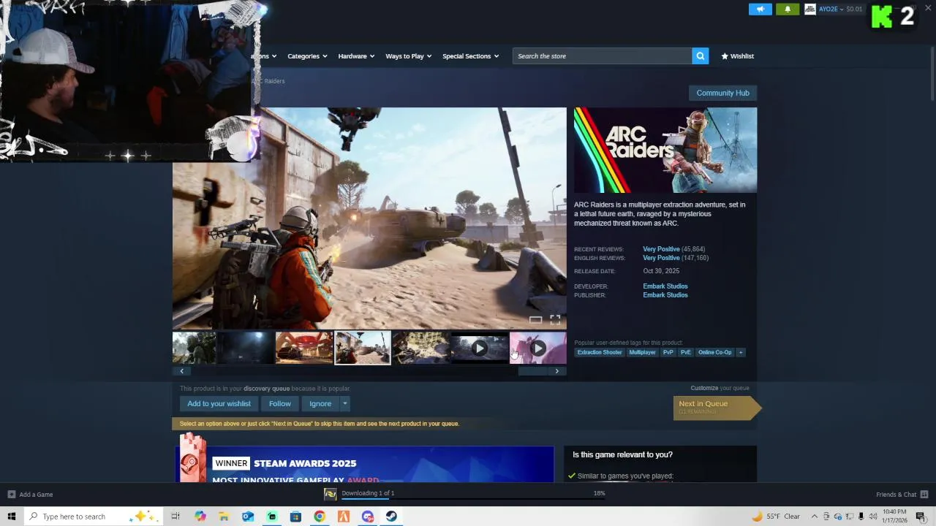
Task: Click the thumbnail strip scroll handle
Action: coord(533,371)
